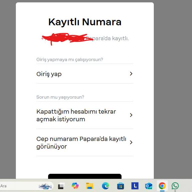Click the Ara search box in taskbar
The width and height of the screenshot is (192, 192).
[x=26, y=186]
